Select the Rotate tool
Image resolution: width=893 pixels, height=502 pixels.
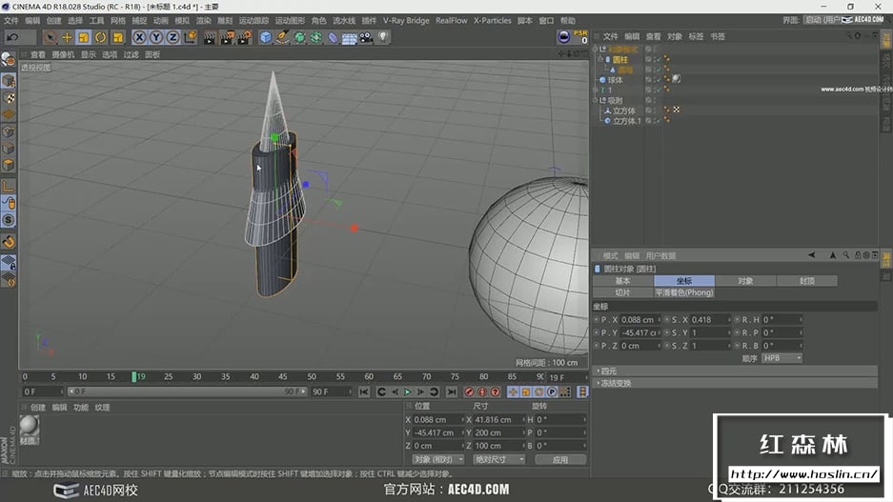pyautogui.click(x=101, y=37)
